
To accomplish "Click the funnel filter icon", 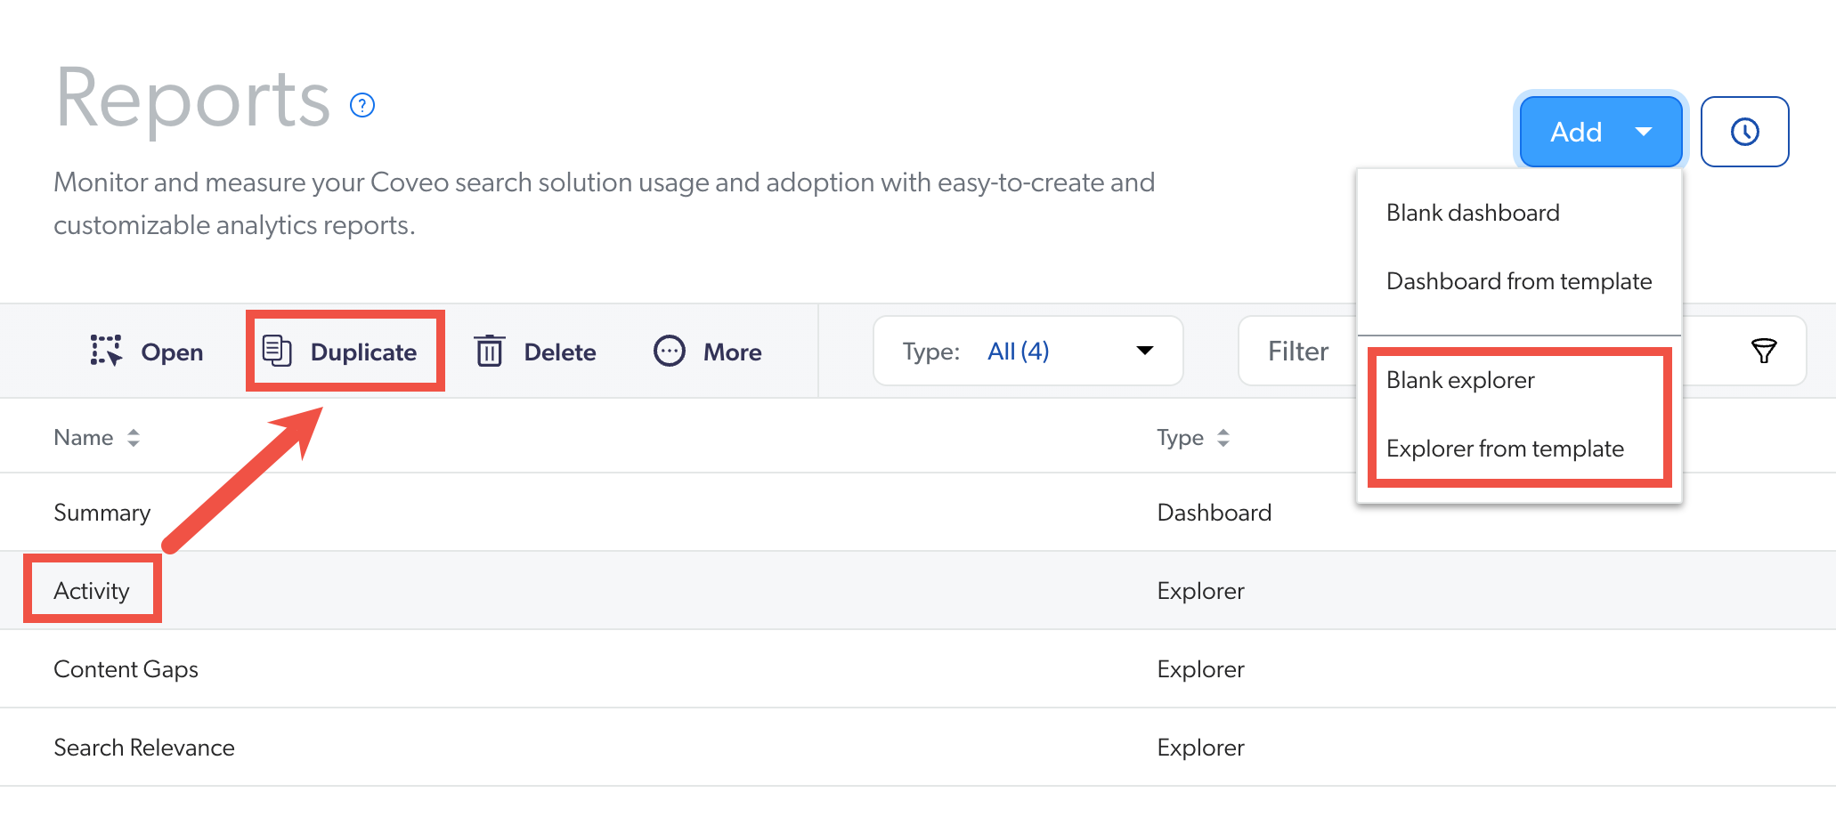I will [x=1764, y=351].
